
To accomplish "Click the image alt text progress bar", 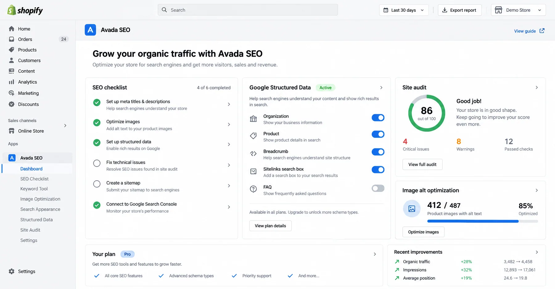I will point(483,221).
